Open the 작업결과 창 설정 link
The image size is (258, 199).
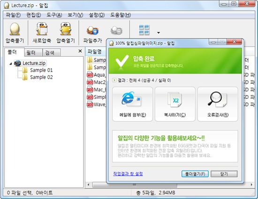pos(128,174)
